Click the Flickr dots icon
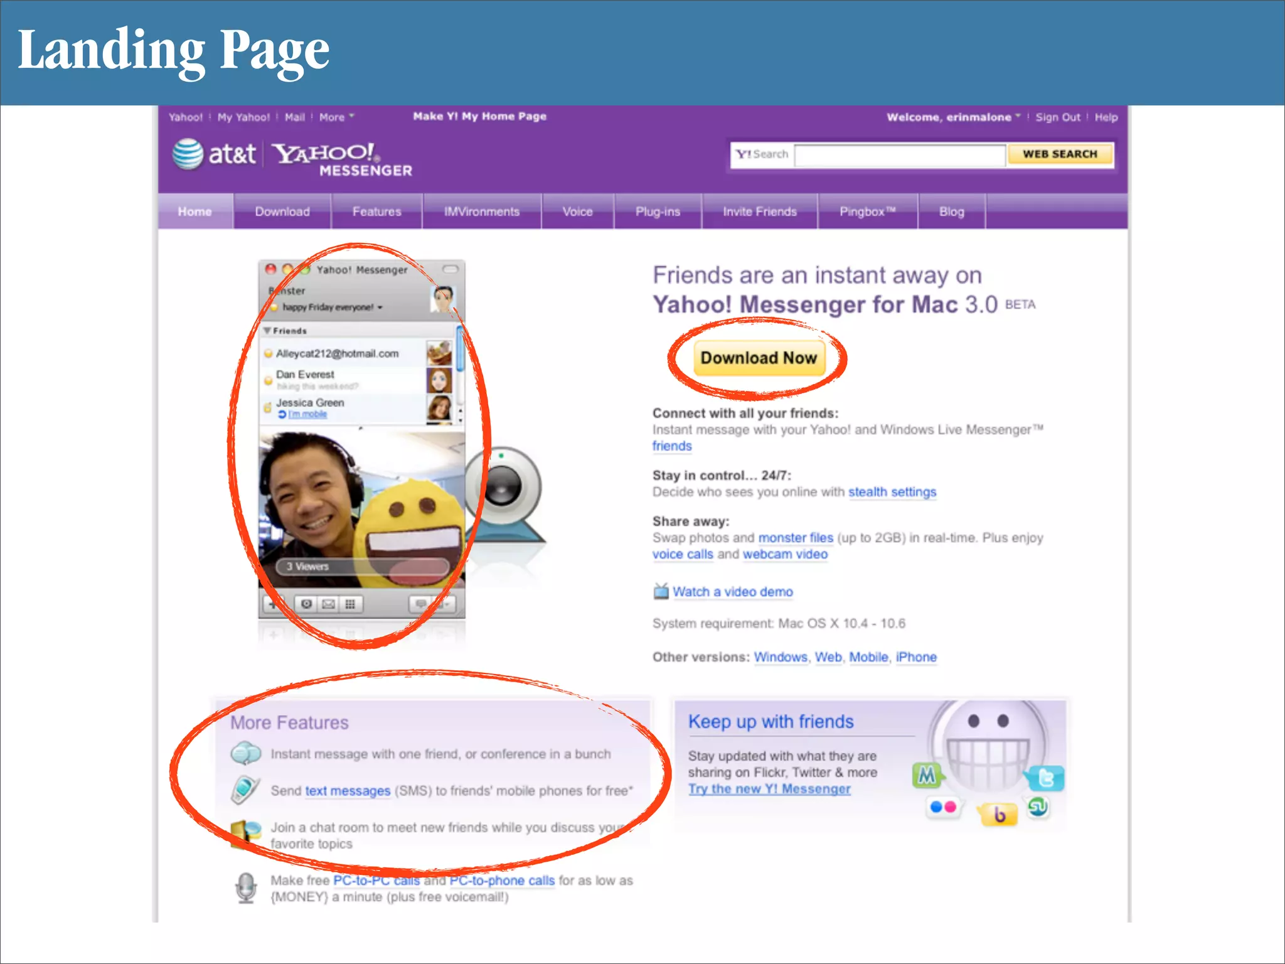This screenshot has height=964, width=1285. pos(943,807)
